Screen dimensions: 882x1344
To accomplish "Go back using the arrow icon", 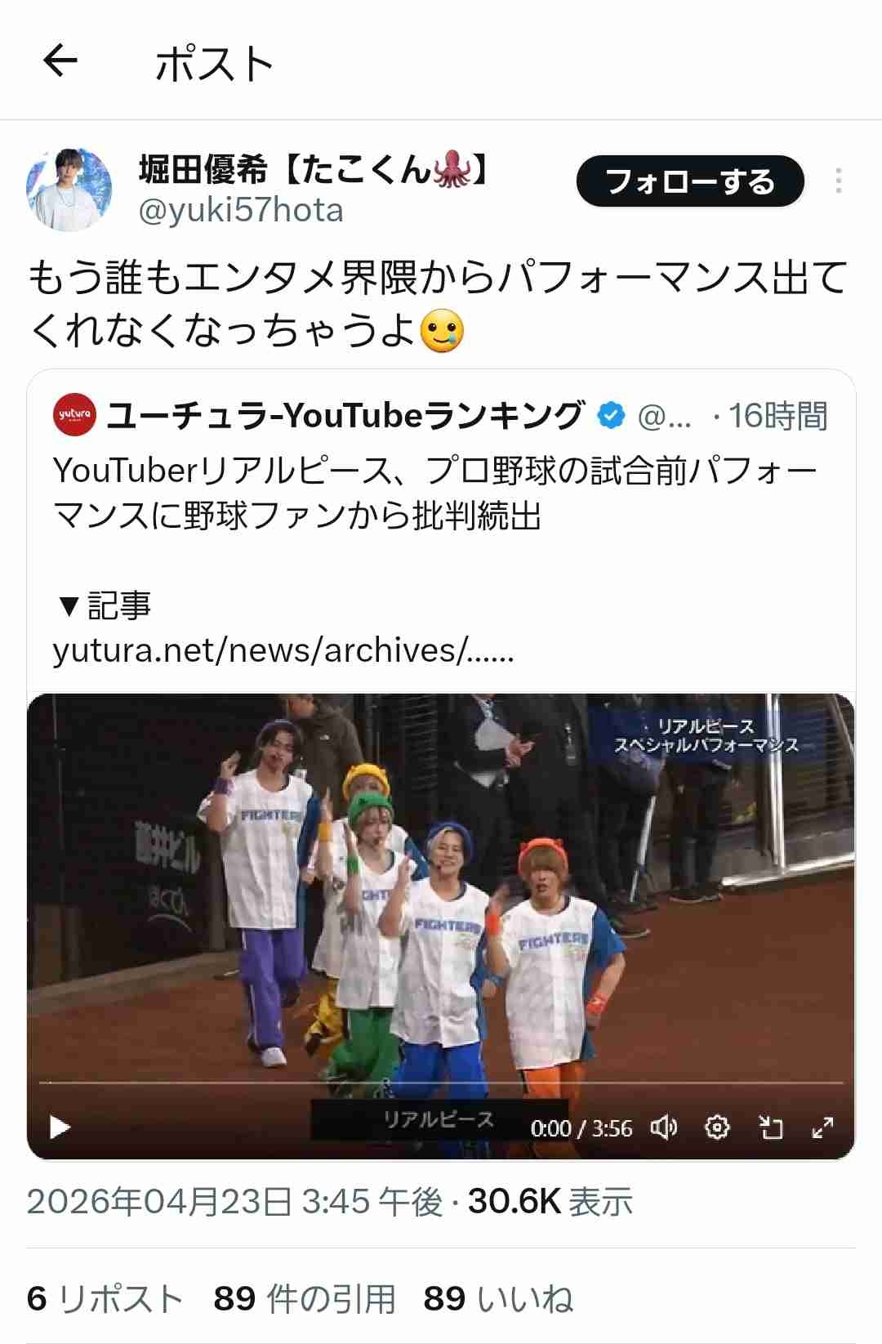I will click(60, 61).
